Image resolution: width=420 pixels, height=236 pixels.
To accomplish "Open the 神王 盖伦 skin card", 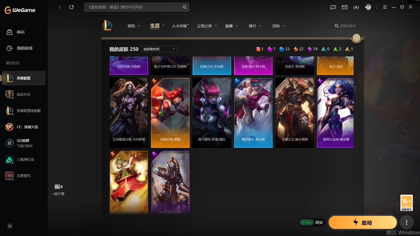I will click(335, 66).
